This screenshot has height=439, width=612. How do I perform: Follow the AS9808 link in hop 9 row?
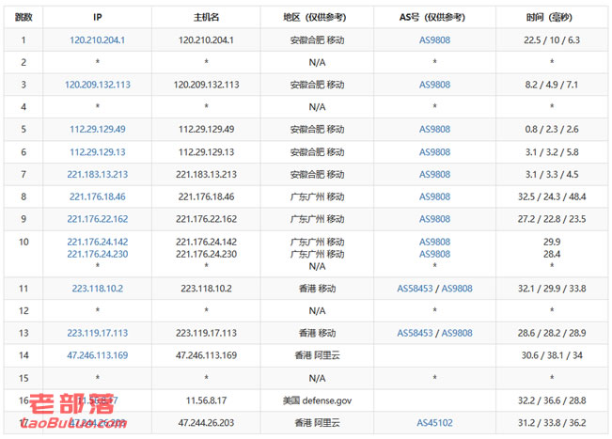(x=434, y=219)
